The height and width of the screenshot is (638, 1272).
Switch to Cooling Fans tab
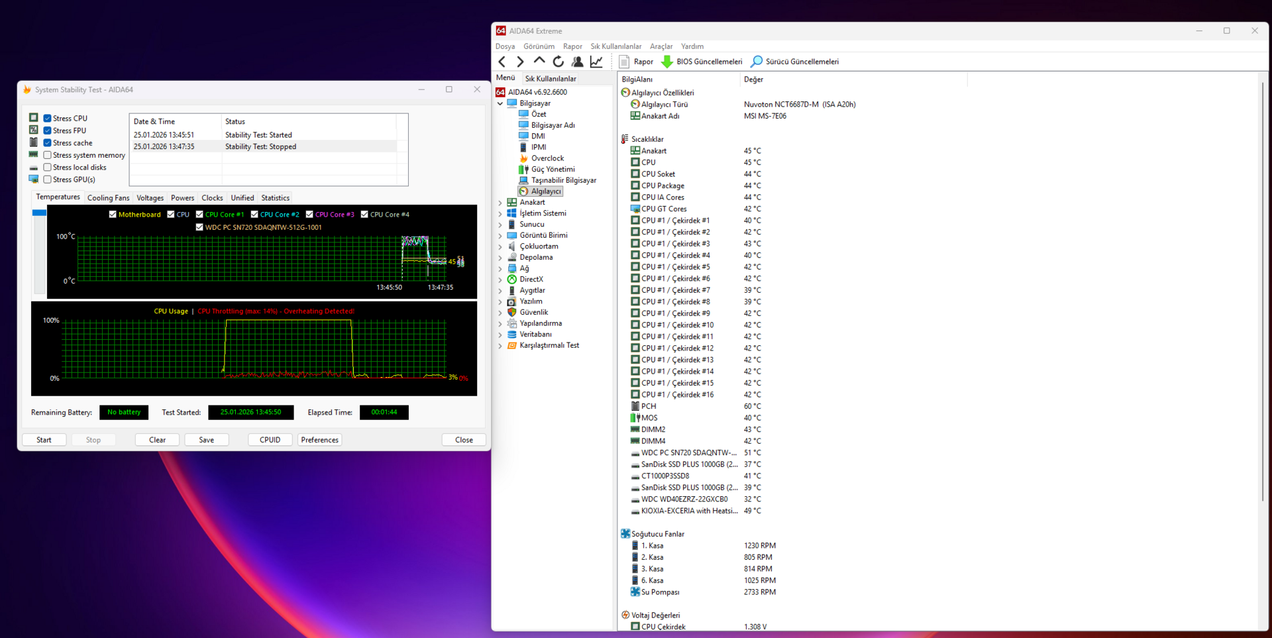(x=108, y=197)
